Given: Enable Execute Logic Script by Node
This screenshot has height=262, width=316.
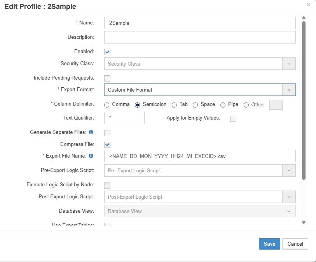Looking at the screenshot, I should [106, 185].
